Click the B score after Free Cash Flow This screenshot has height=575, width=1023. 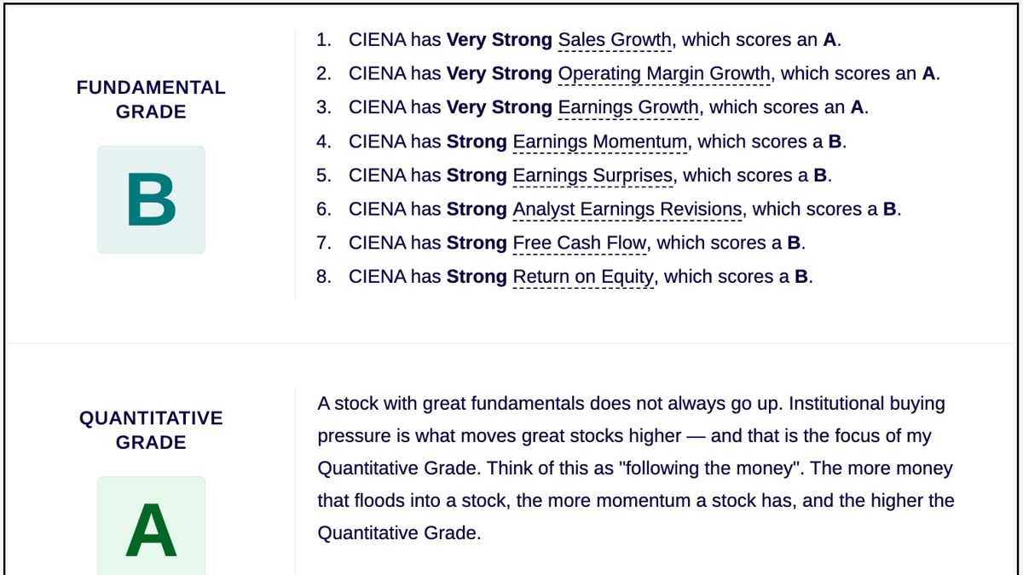point(794,244)
